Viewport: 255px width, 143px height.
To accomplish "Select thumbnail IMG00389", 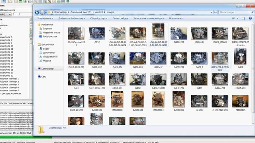I will pyautogui.click(x=97, y=101).
